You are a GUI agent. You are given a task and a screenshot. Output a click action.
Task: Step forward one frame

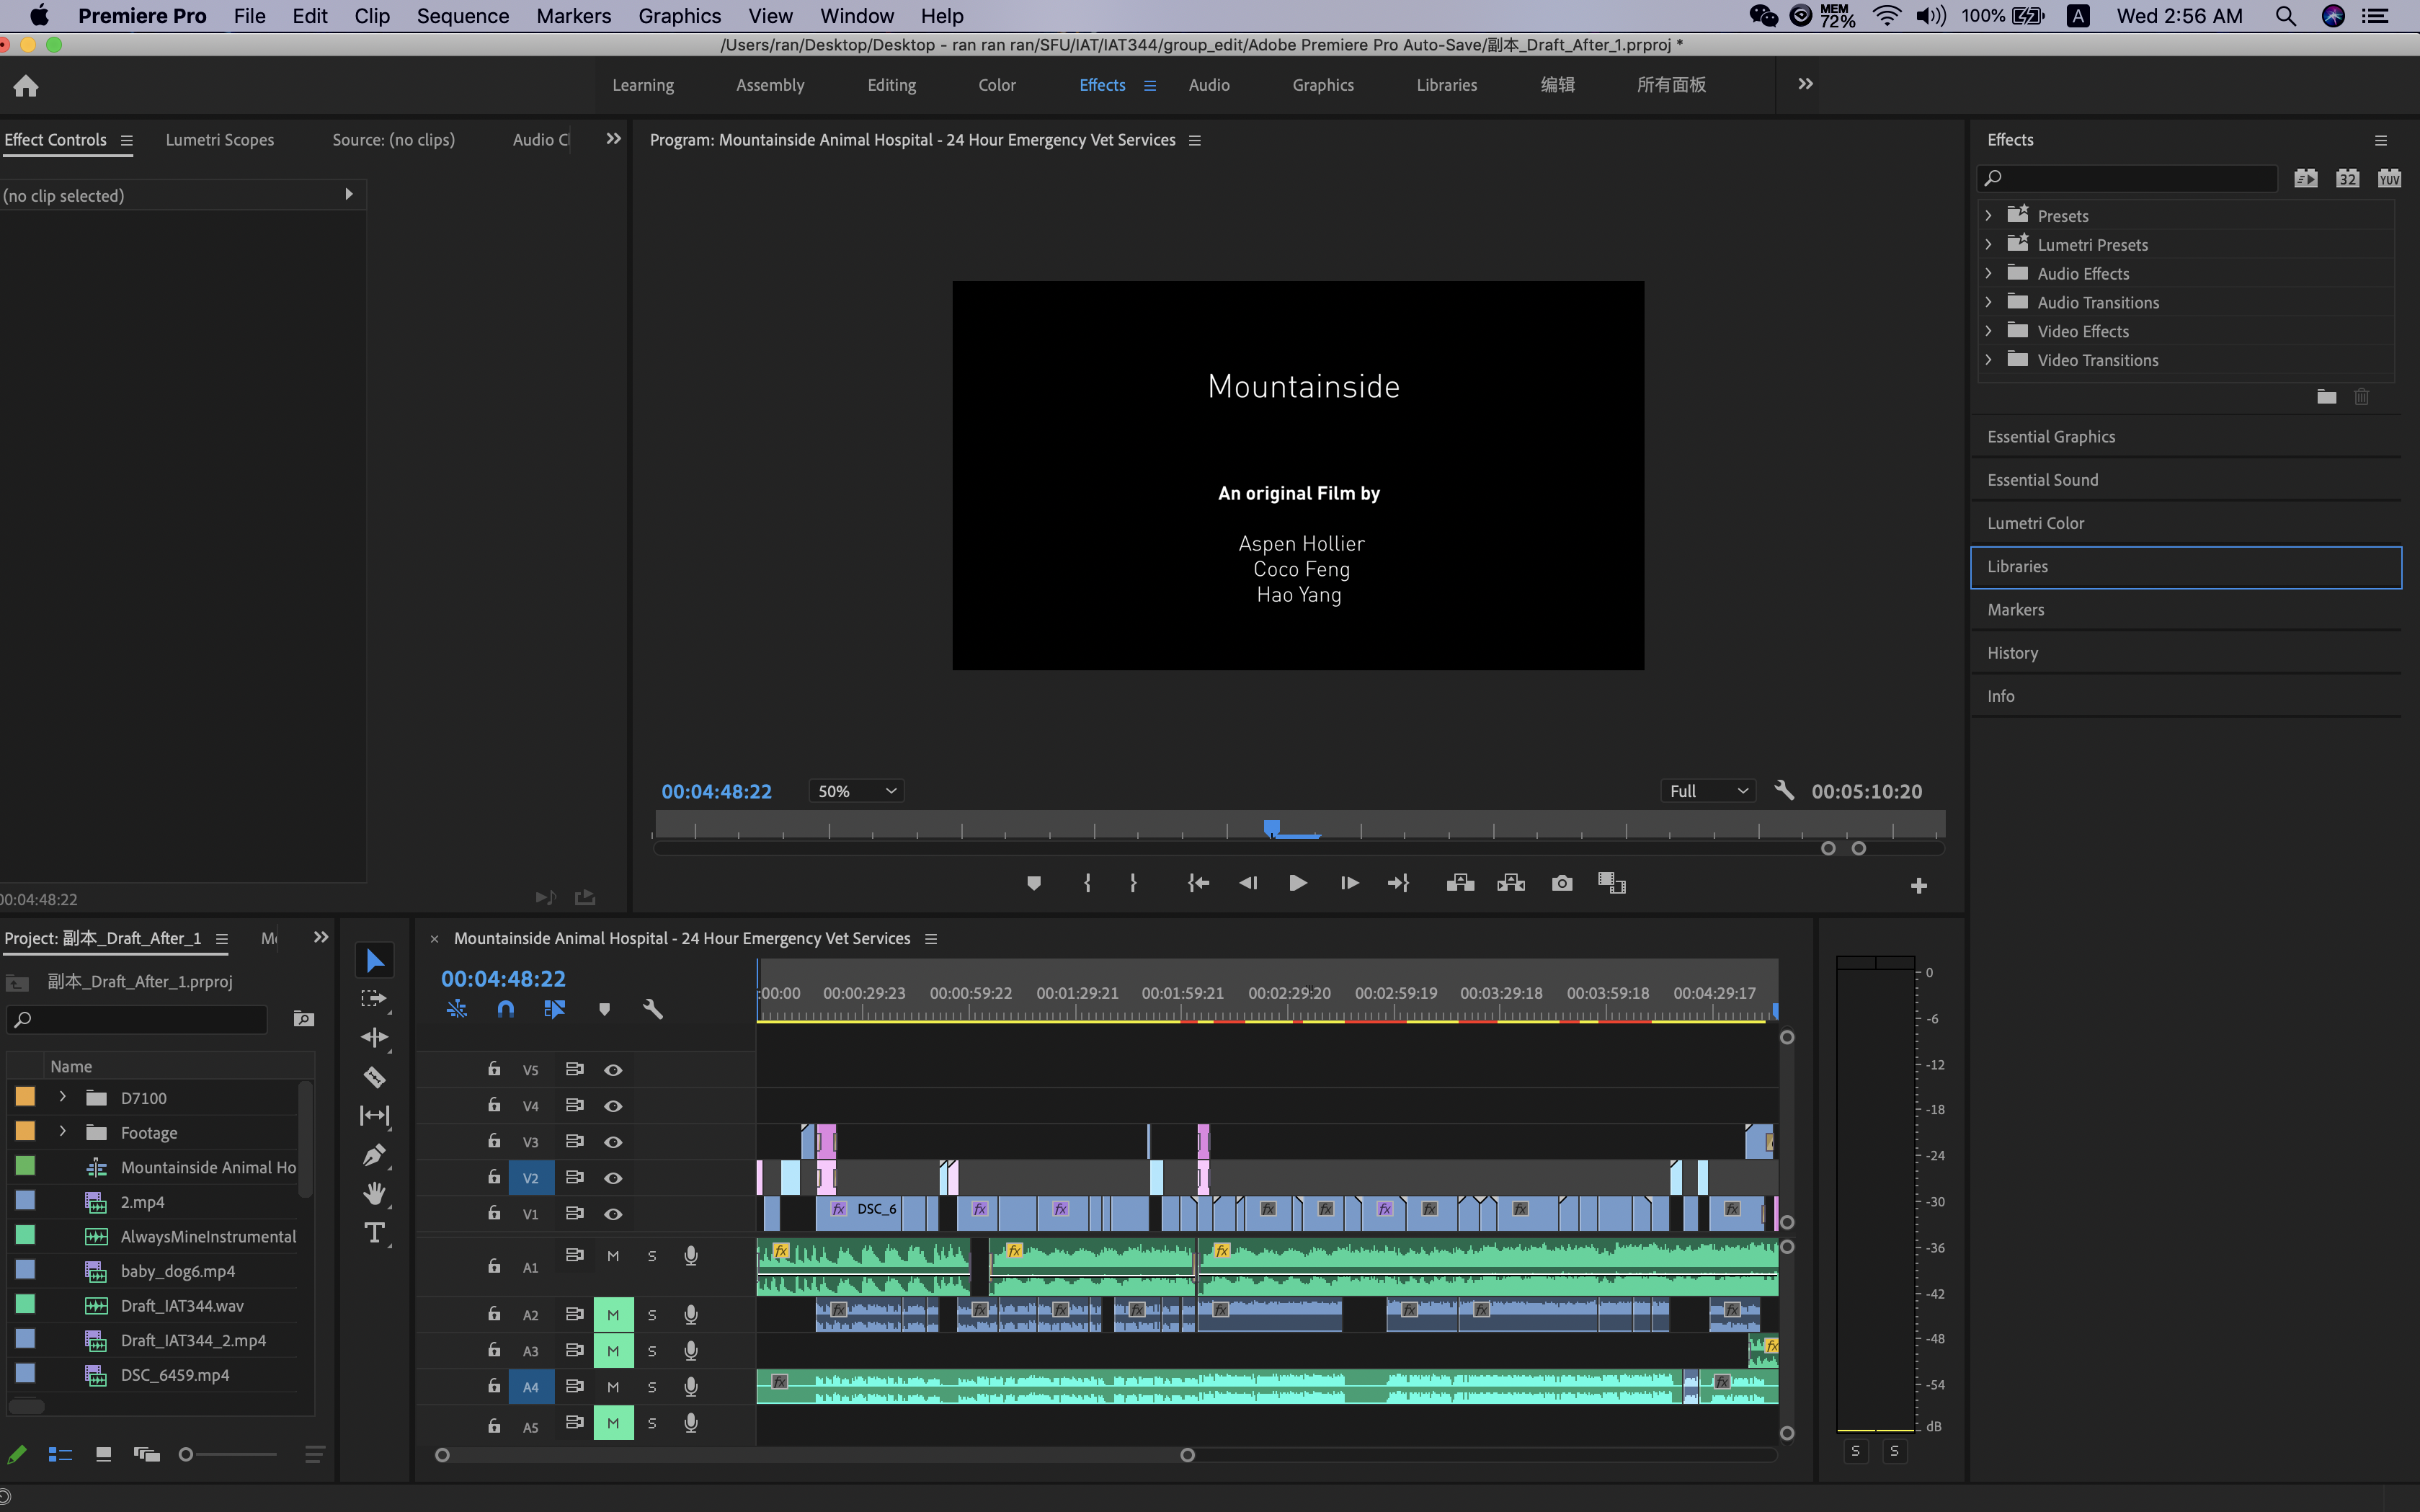pyautogui.click(x=1349, y=883)
